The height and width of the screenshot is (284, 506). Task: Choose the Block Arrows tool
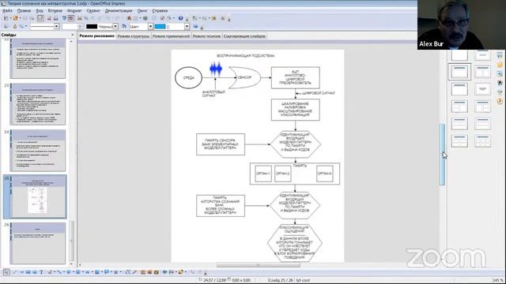click(x=87, y=272)
